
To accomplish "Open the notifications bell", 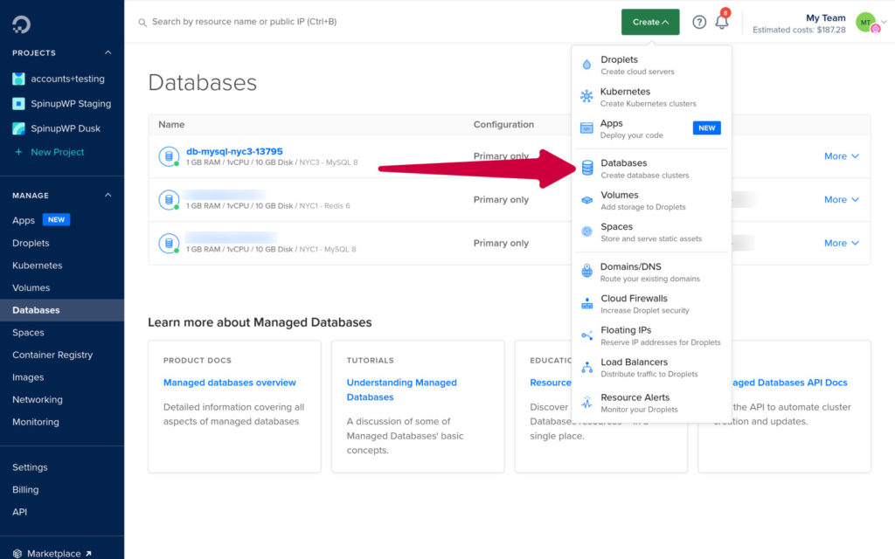I will coord(722,22).
